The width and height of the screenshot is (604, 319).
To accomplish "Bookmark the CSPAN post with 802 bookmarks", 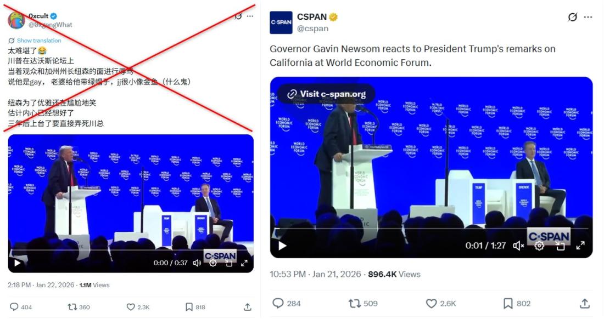I will [x=508, y=303].
